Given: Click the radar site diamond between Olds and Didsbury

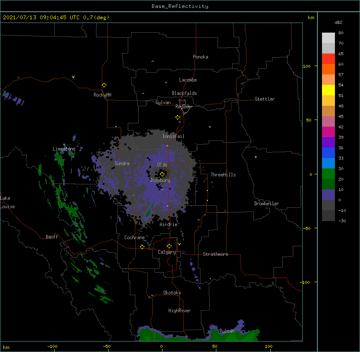Looking at the screenshot, I should tap(162, 174).
